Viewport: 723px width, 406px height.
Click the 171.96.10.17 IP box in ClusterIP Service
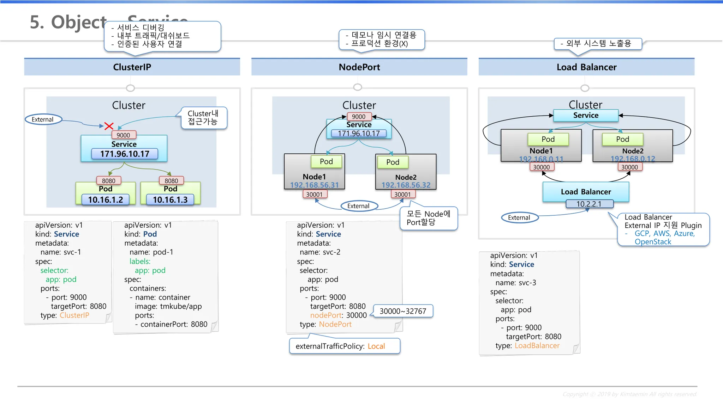pos(125,154)
